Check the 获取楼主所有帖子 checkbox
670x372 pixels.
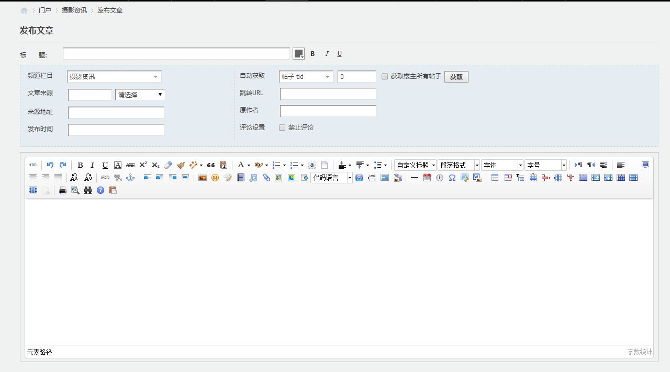click(385, 76)
